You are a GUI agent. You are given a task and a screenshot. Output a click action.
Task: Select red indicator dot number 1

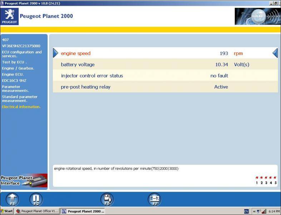tap(257, 178)
